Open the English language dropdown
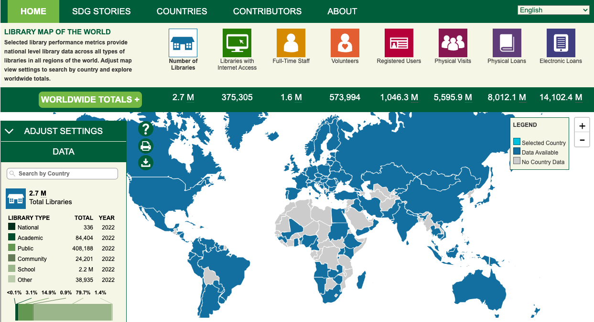Image resolution: width=594 pixels, height=322 pixels. tap(554, 10)
